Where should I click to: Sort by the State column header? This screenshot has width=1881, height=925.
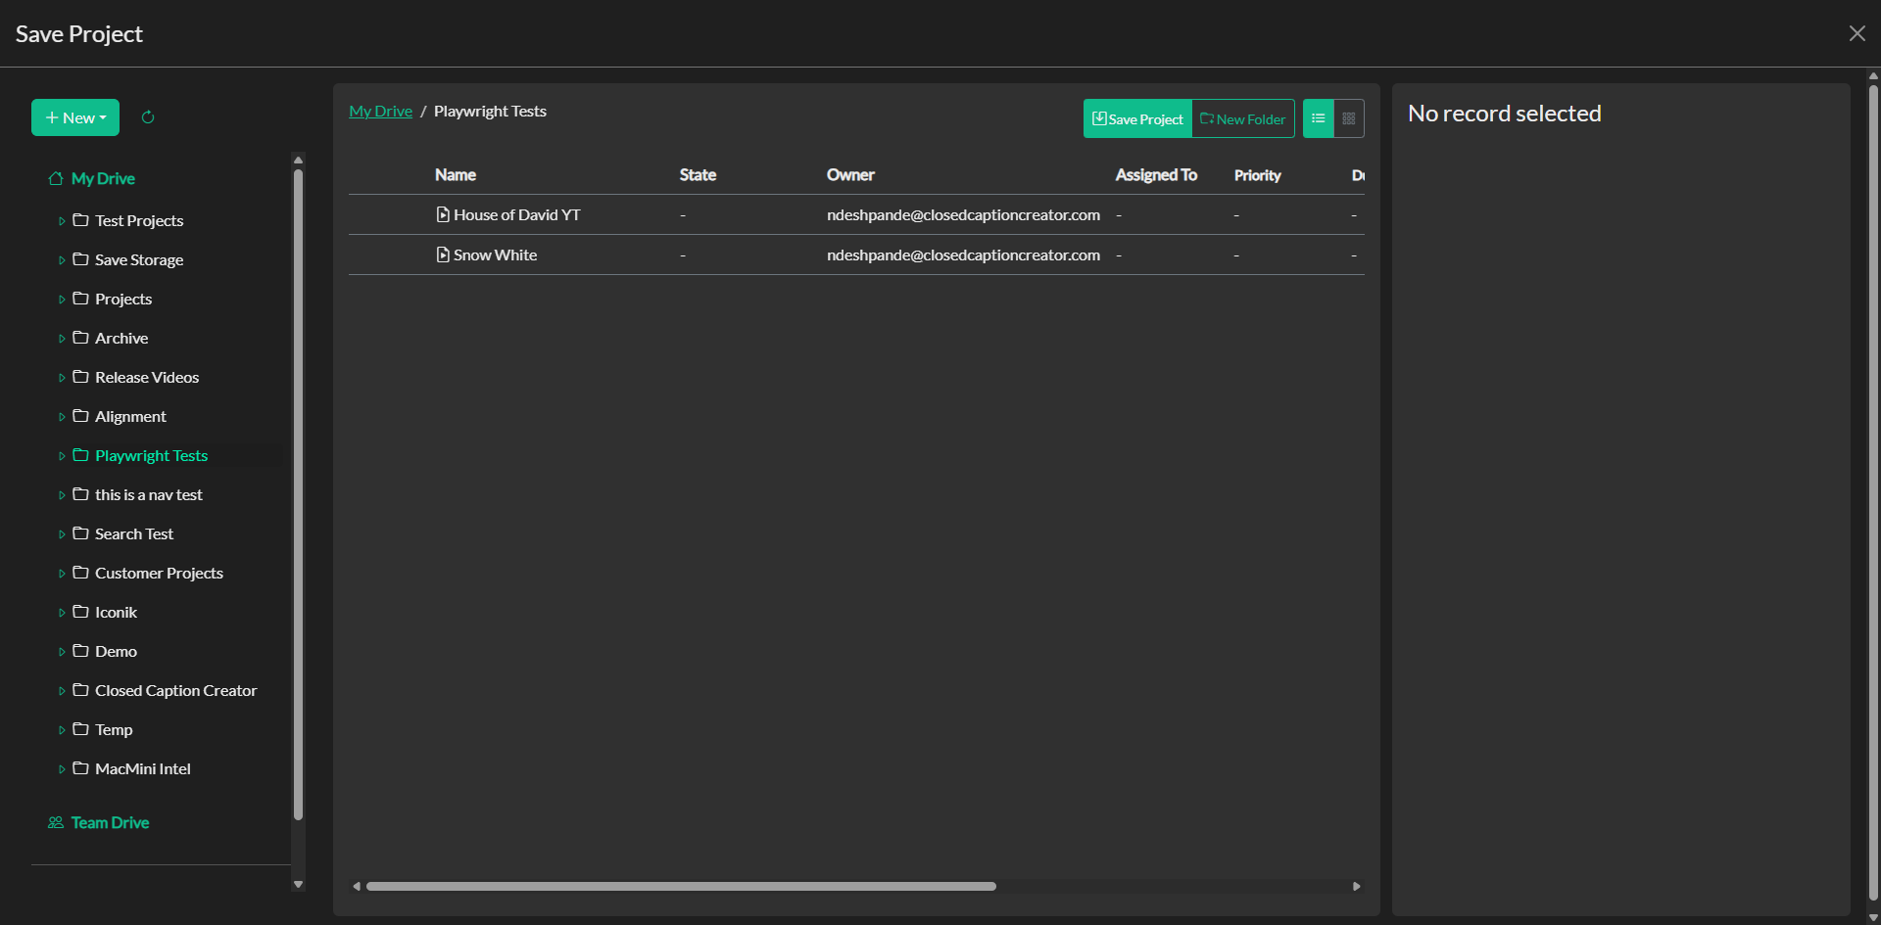[x=698, y=175]
